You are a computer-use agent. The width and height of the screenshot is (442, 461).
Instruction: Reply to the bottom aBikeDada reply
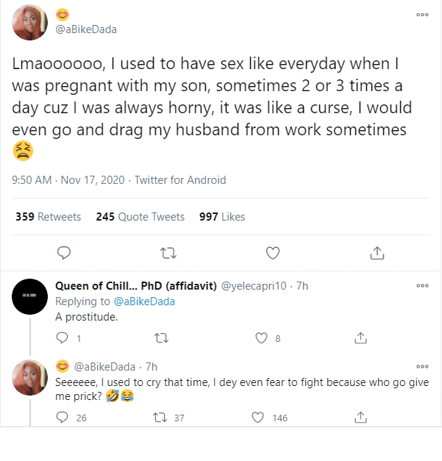click(x=62, y=418)
